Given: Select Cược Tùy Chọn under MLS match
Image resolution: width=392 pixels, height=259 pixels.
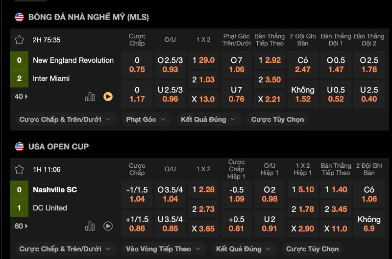Looking at the screenshot, I should pos(277,119).
